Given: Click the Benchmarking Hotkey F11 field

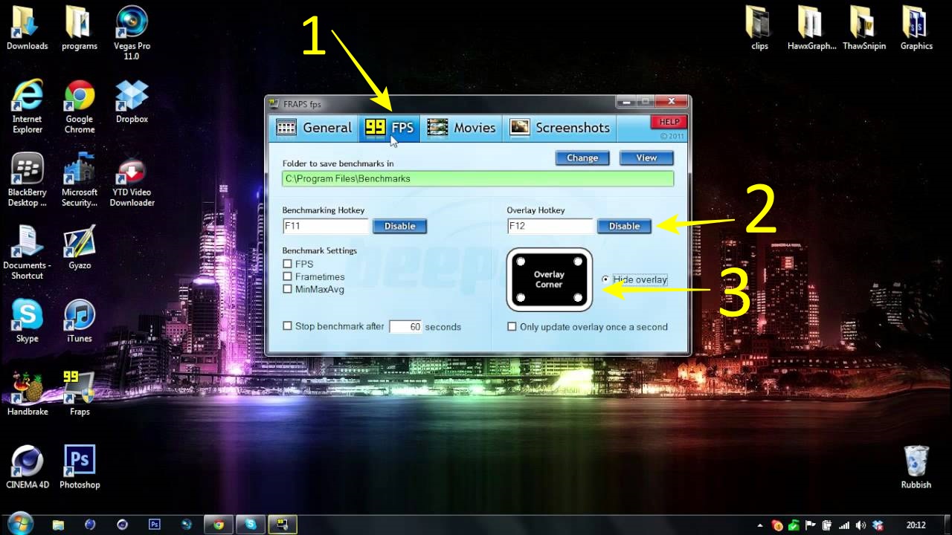Looking at the screenshot, I should click(x=325, y=226).
